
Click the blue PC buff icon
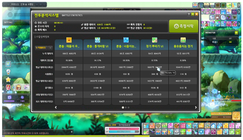click(223, 12)
